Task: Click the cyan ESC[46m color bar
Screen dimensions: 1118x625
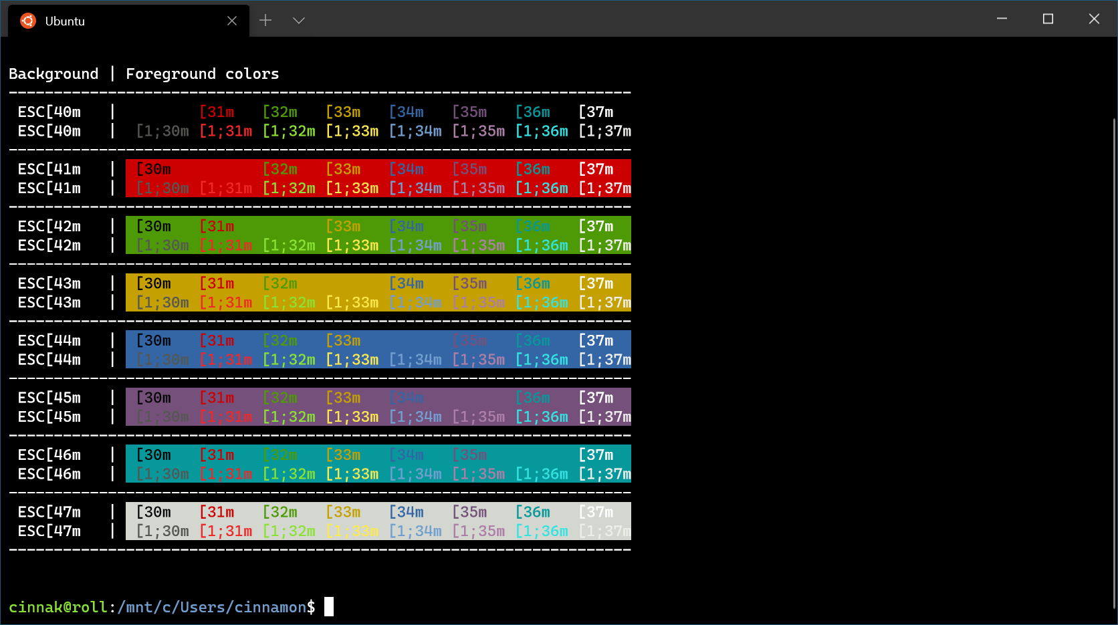Action: click(x=378, y=464)
